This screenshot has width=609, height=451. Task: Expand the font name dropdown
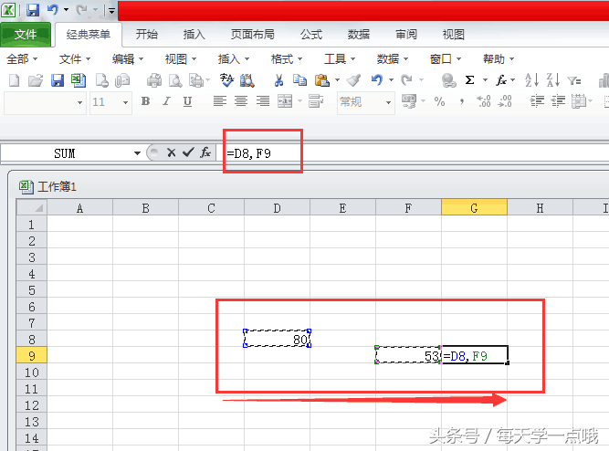click(x=79, y=102)
